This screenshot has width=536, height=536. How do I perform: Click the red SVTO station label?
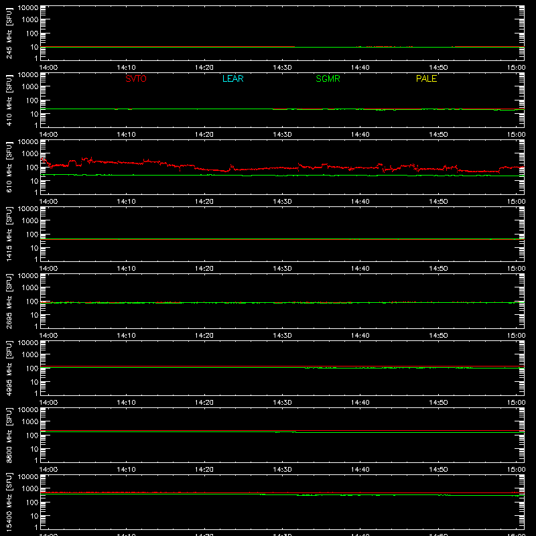pyautogui.click(x=136, y=78)
